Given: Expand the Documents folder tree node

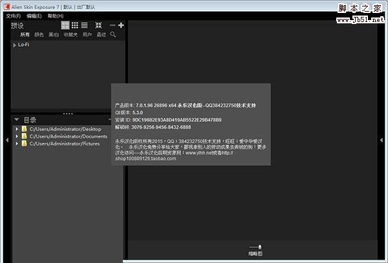Looking at the screenshot, I should click(17, 136).
